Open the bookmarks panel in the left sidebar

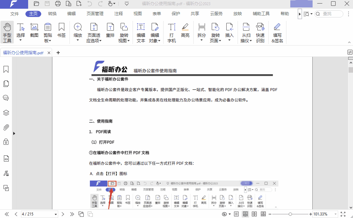(5, 69)
